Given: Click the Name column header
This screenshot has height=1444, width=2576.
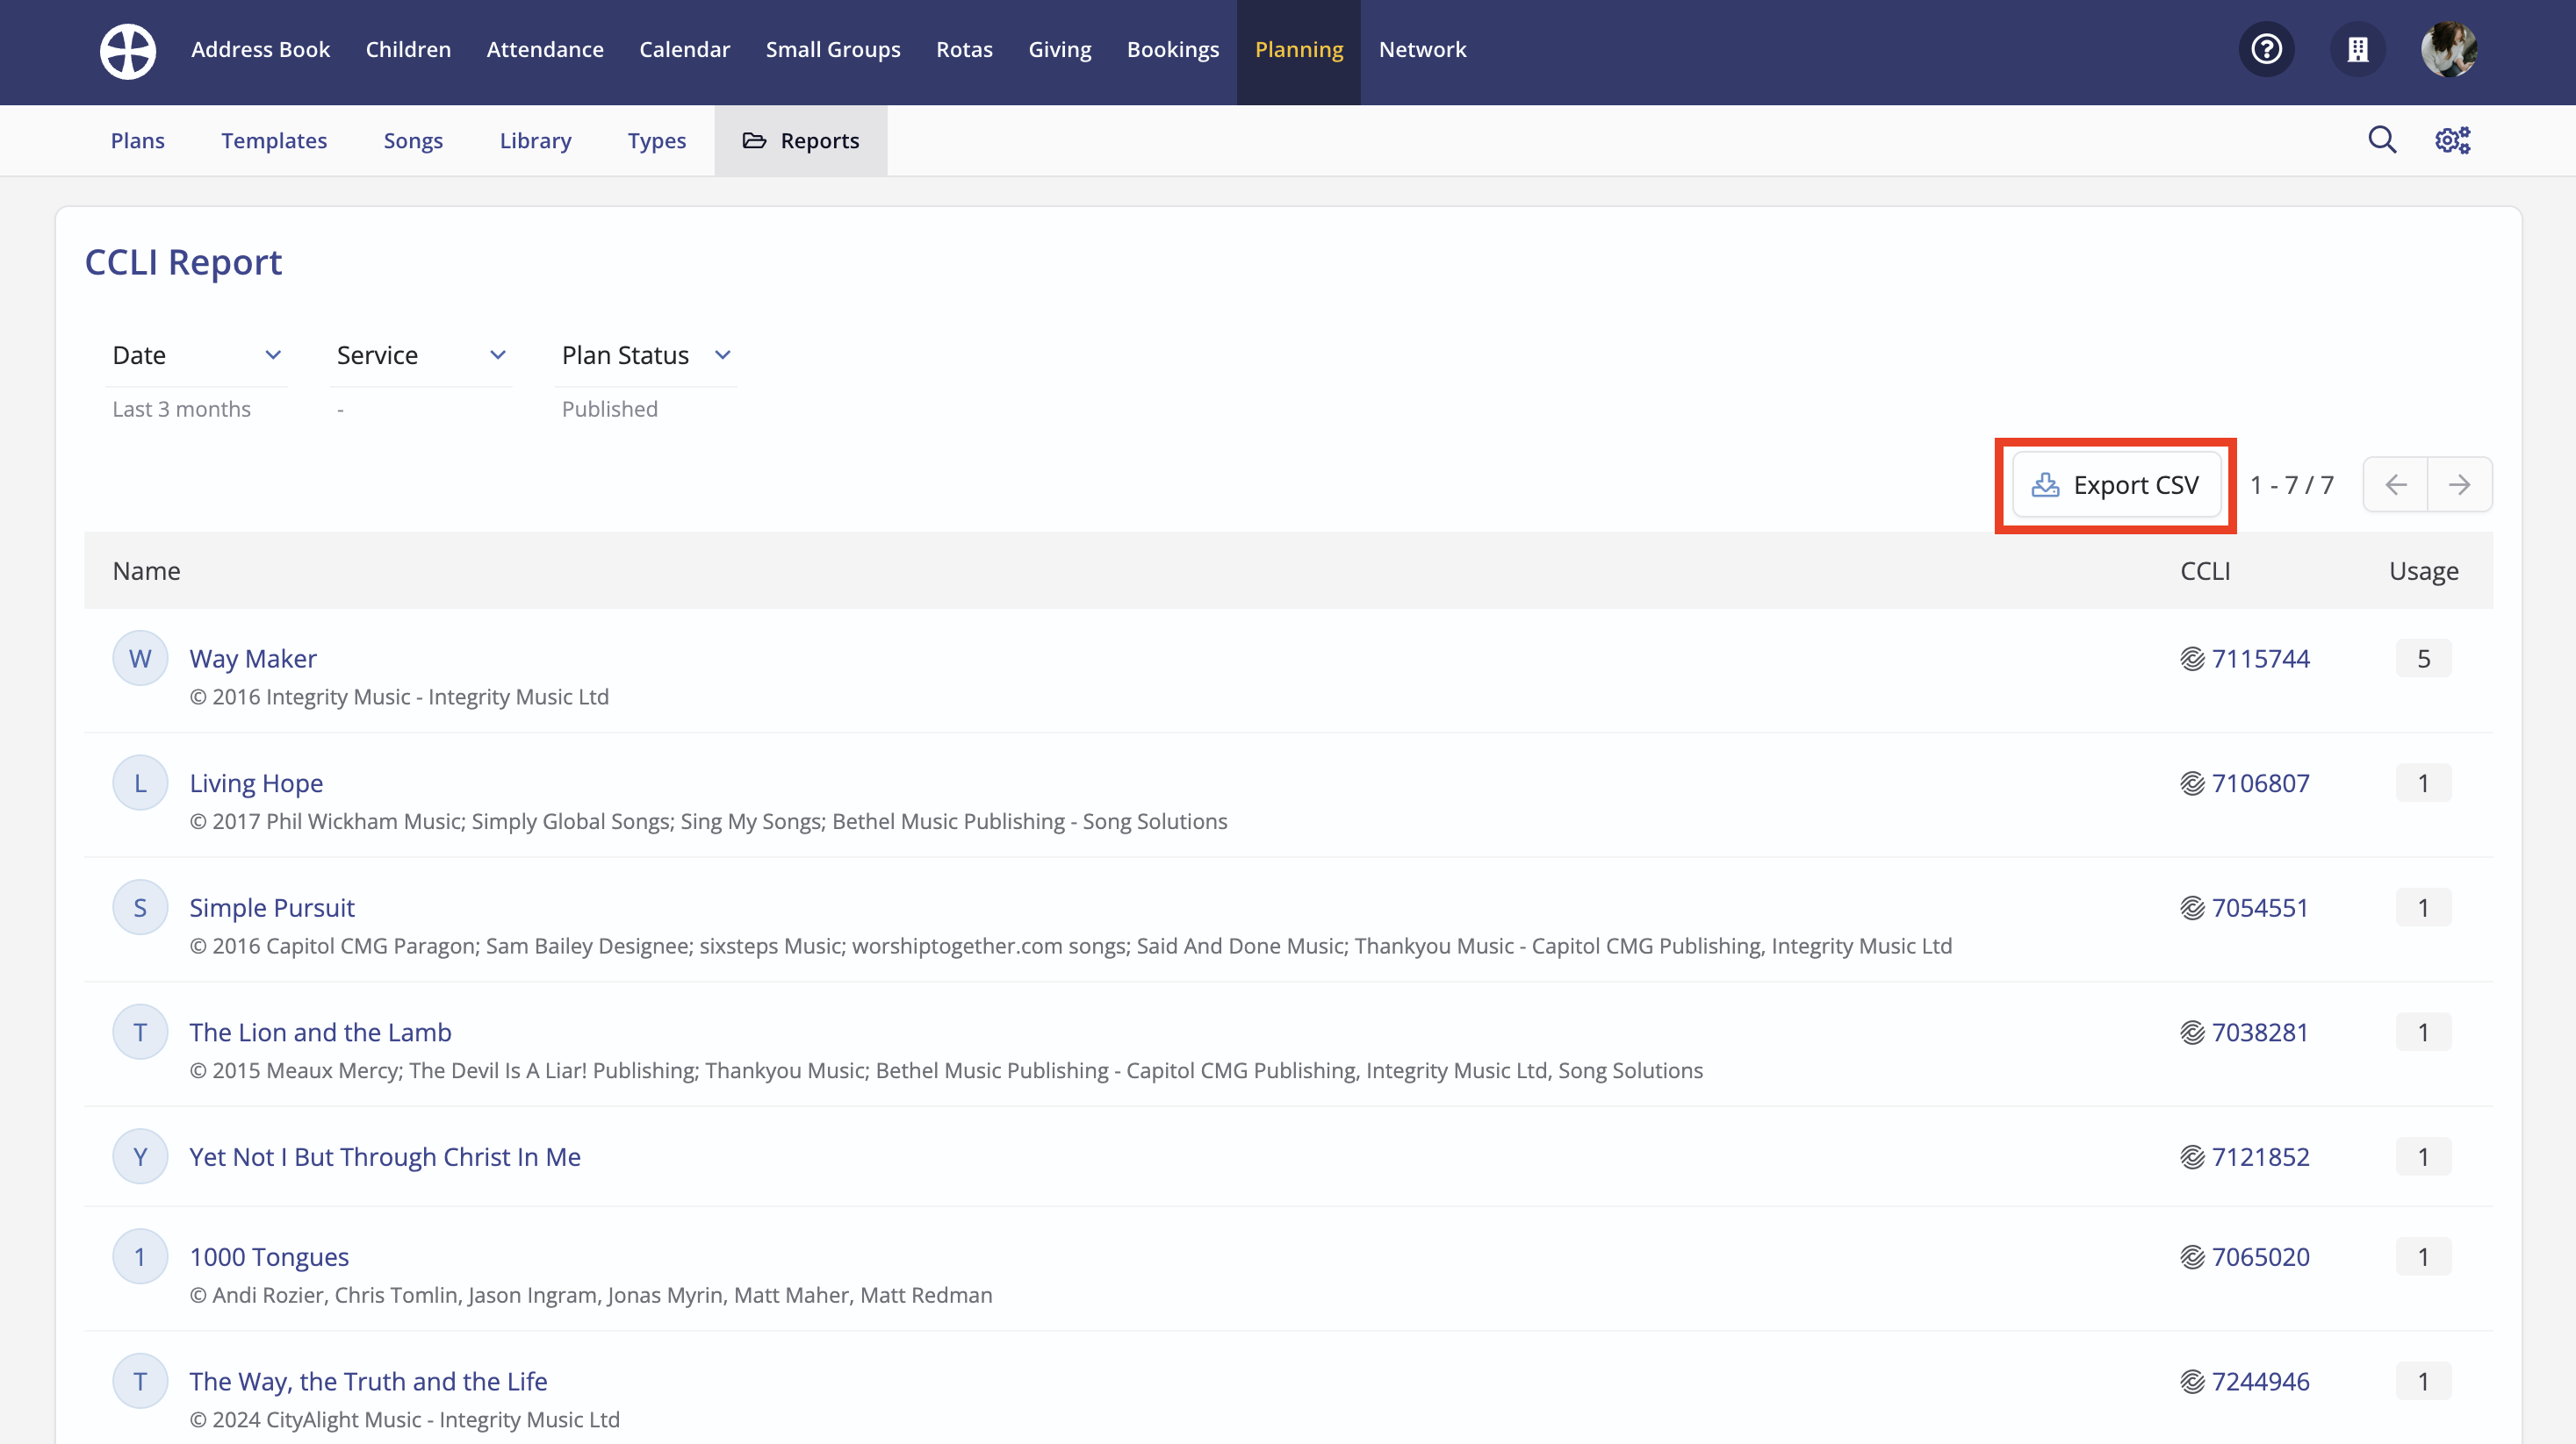Looking at the screenshot, I should point(146,570).
